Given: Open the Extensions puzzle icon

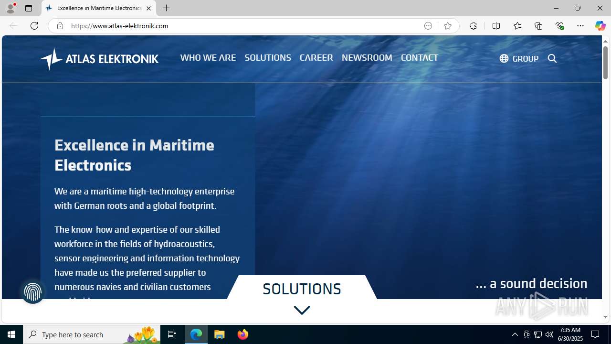Looking at the screenshot, I should click(473, 26).
